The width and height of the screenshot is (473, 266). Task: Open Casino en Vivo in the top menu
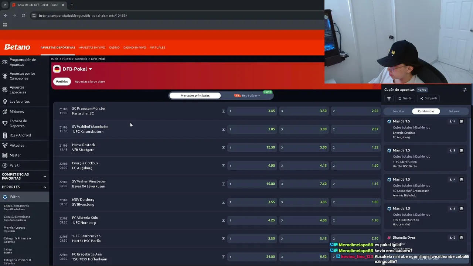(x=135, y=48)
